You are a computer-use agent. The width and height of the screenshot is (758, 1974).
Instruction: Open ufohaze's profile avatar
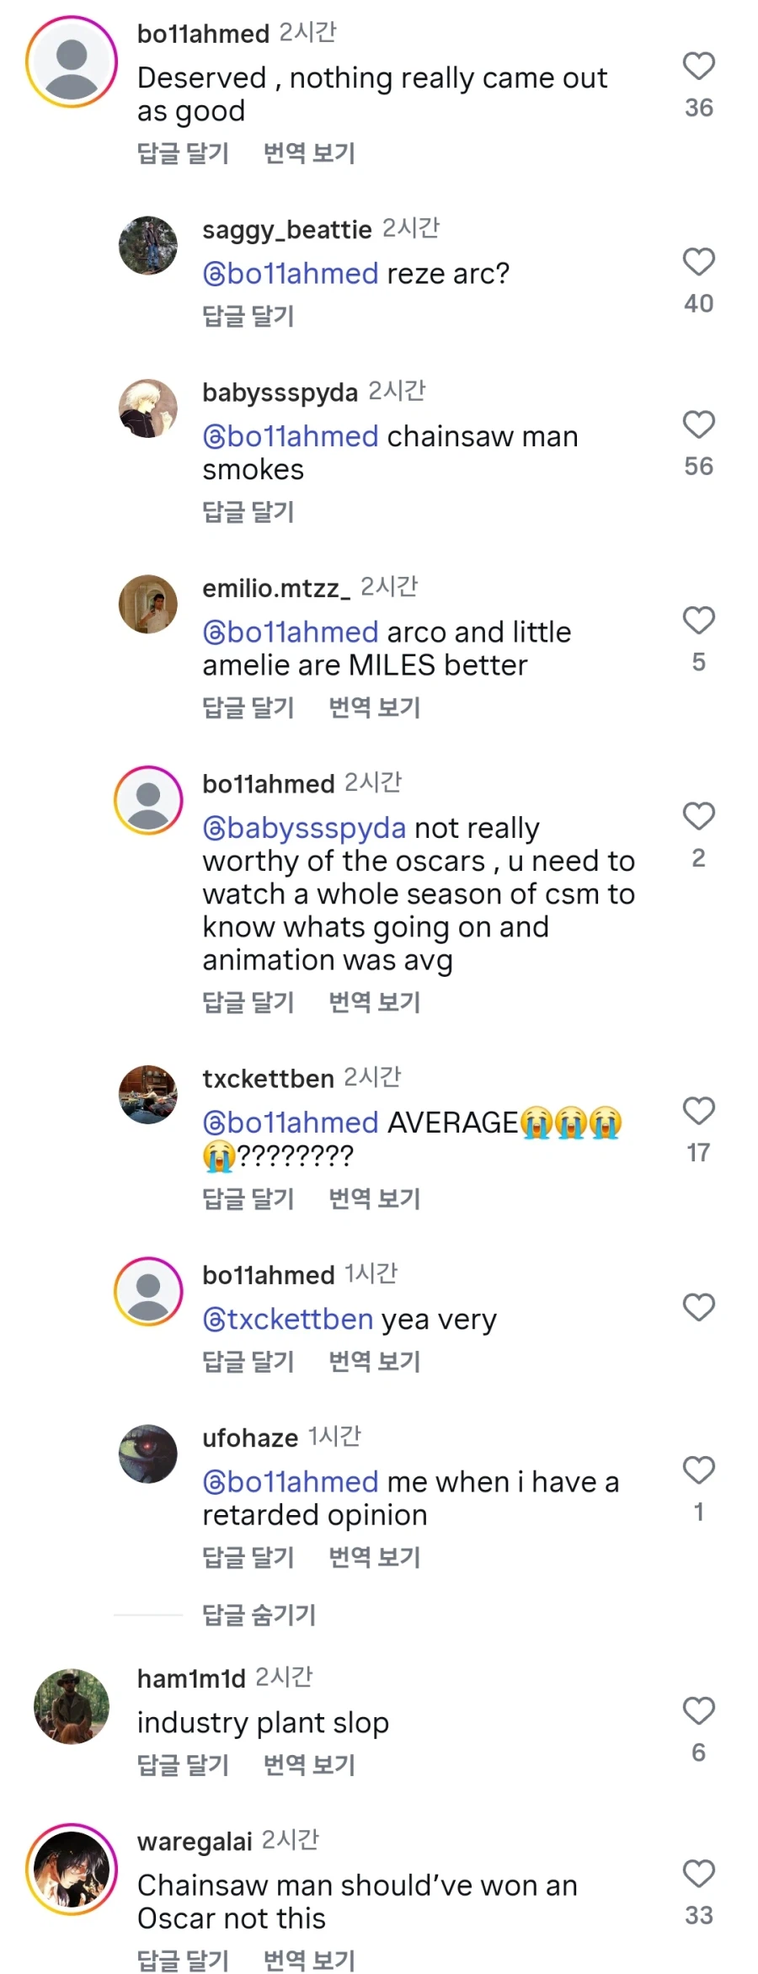(148, 1454)
